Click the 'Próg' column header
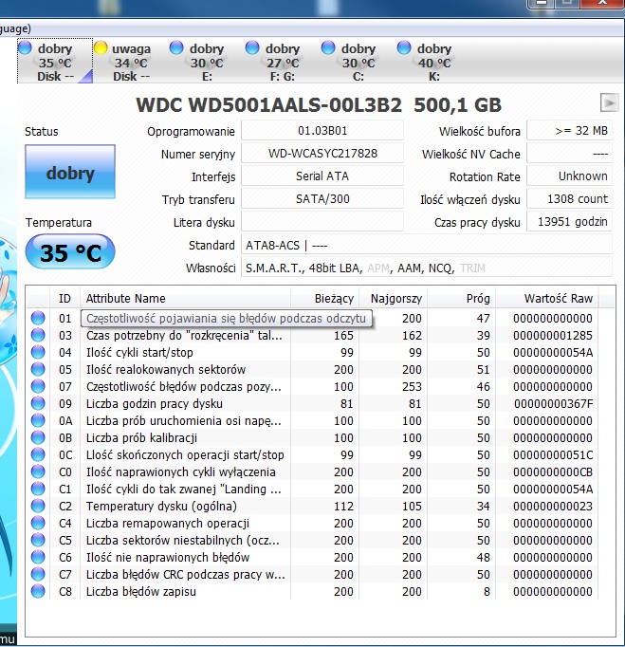Viewport: 625px width, 647px height. pyautogui.click(x=462, y=298)
